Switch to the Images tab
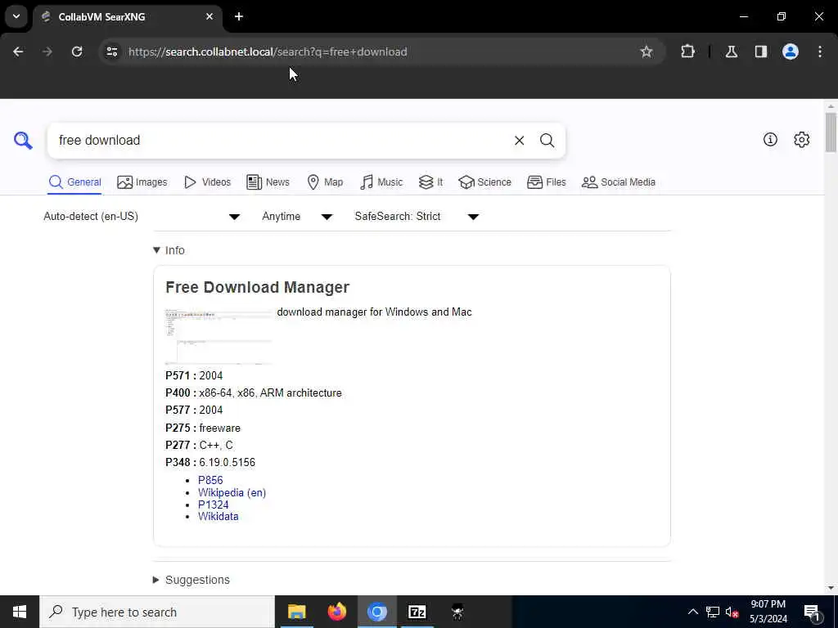This screenshot has width=838, height=628. click(142, 182)
